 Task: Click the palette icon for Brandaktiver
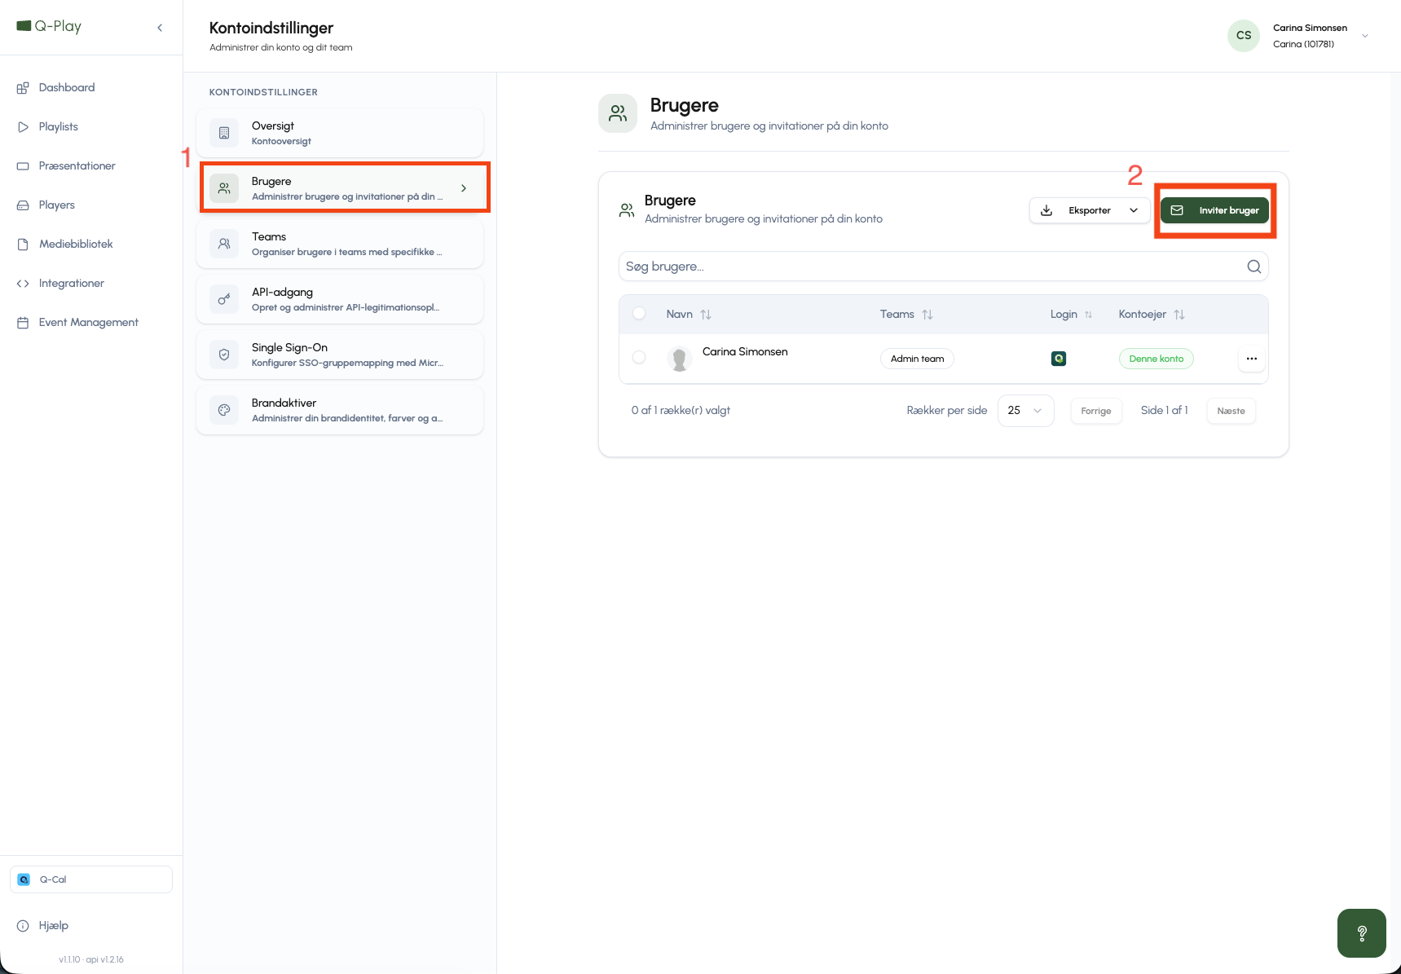(x=224, y=410)
